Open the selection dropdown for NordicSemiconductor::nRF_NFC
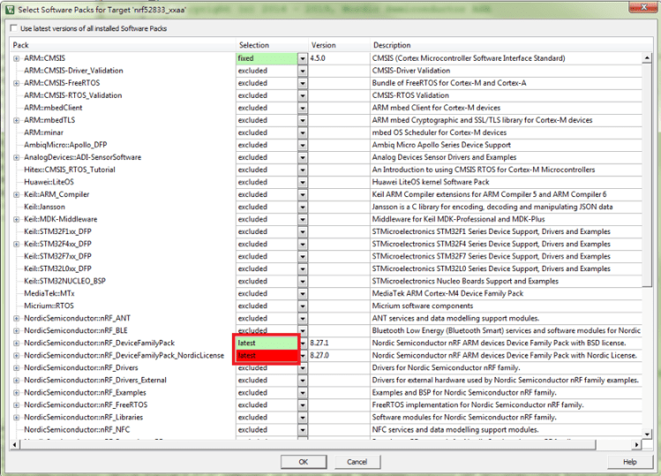 pos(303,430)
